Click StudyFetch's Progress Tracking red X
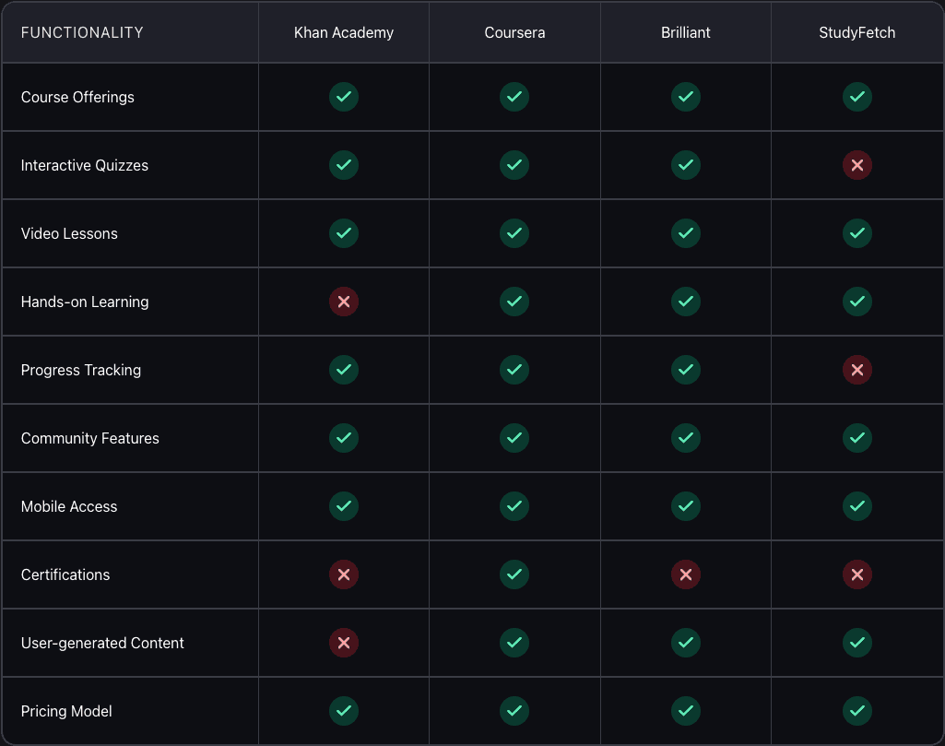This screenshot has height=746, width=945. [857, 370]
